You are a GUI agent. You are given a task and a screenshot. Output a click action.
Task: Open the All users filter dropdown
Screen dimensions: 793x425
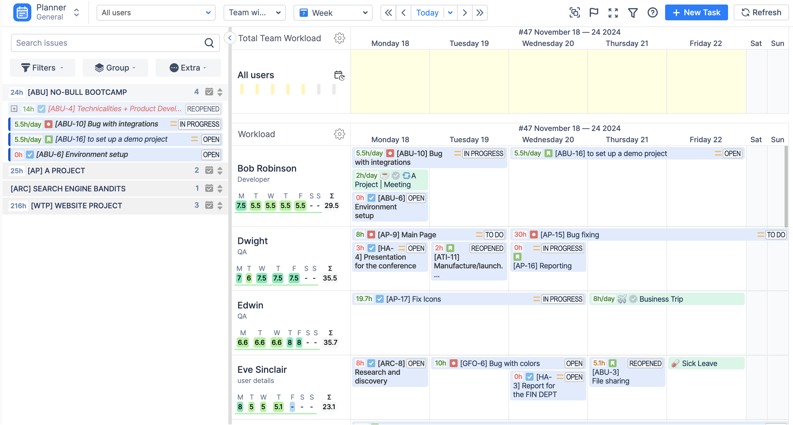point(156,13)
